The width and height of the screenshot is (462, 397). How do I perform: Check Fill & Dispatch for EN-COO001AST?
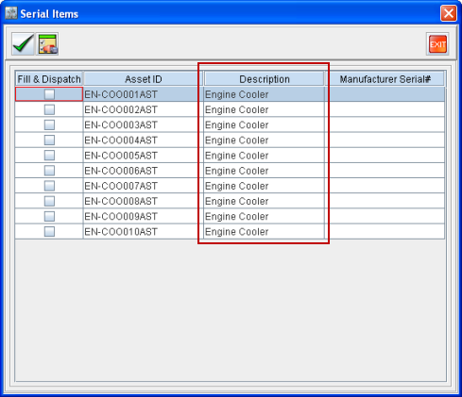pos(49,94)
